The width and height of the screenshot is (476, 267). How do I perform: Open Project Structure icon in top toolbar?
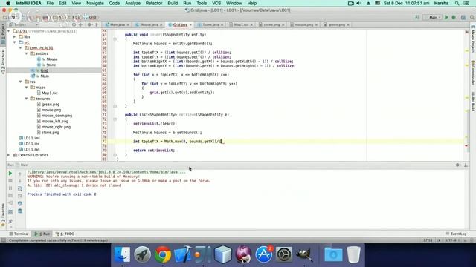[463, 17]
